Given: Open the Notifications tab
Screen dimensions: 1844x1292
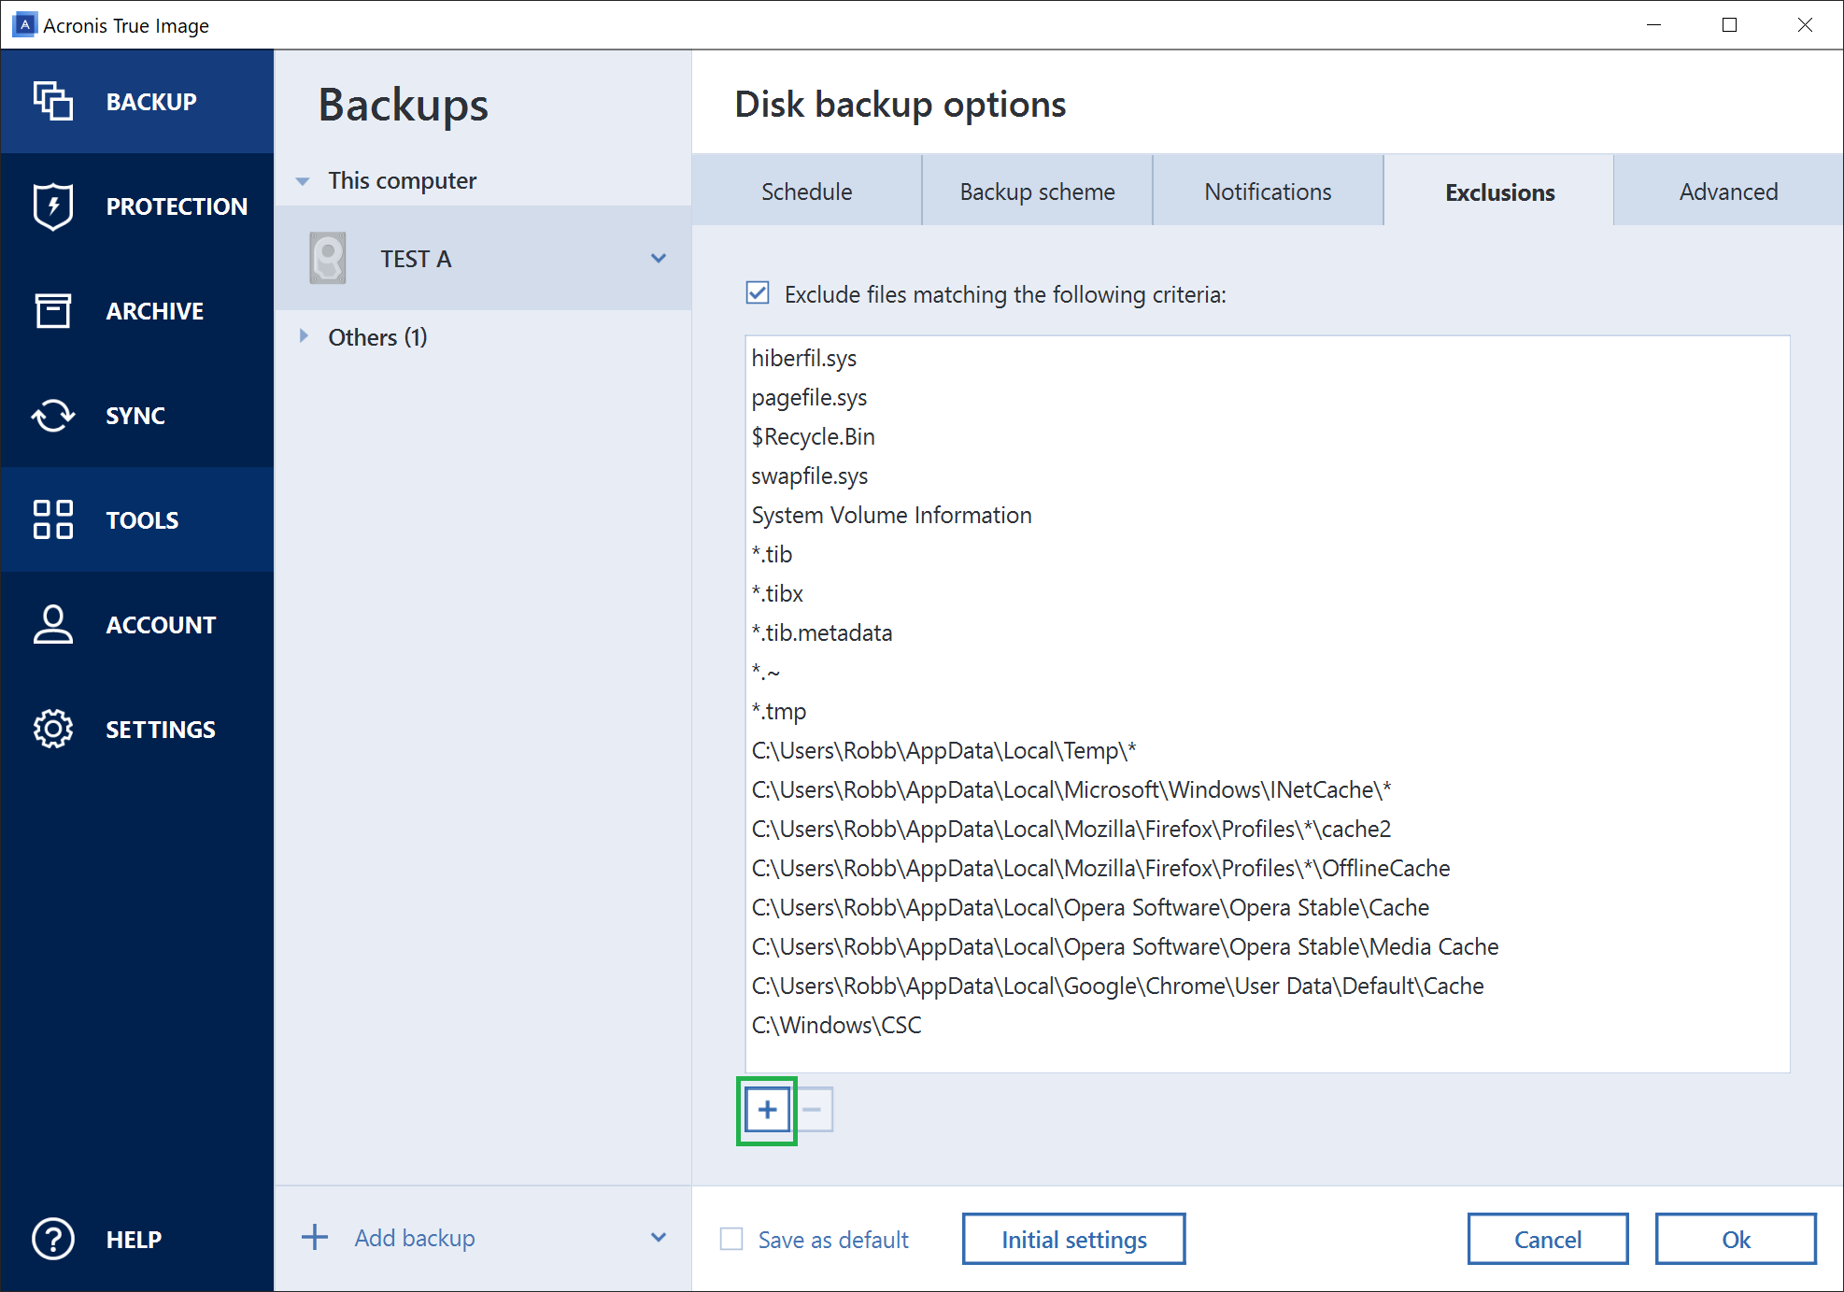Looking at the screenshot, I should pyautogui.click(x=1268, y=191).
